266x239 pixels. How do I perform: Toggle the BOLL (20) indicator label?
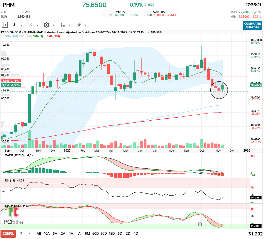[25, 36]
